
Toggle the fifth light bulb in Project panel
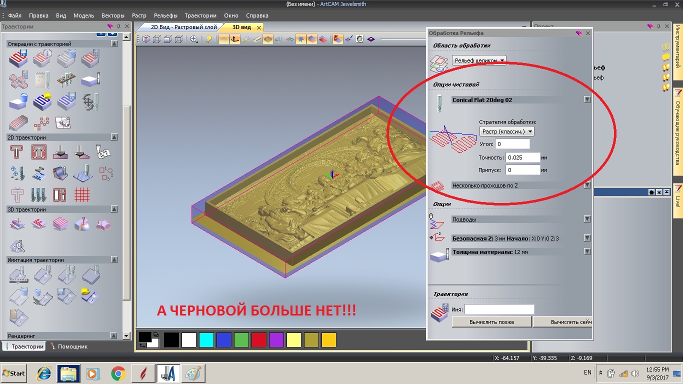(665, 87)
